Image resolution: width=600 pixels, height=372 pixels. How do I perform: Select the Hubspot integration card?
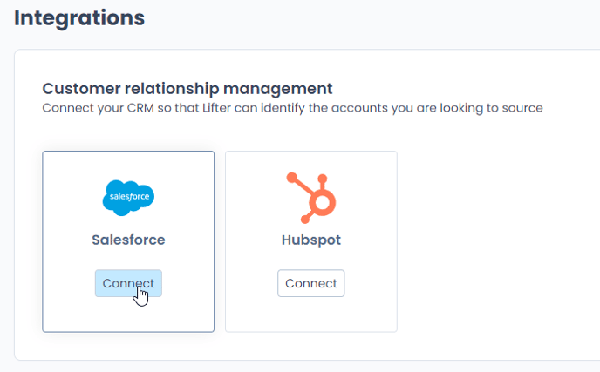click(x=311, y=241)
